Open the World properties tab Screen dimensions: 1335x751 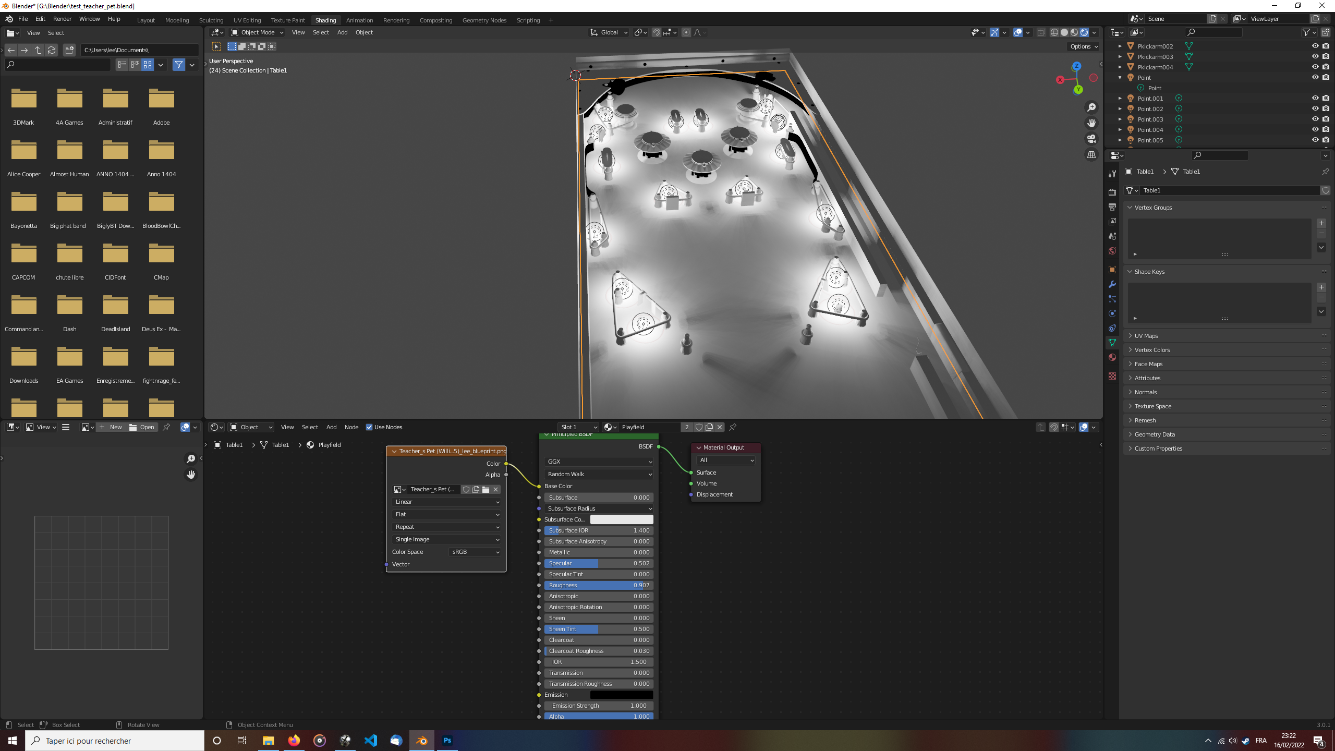(1112, 251)
